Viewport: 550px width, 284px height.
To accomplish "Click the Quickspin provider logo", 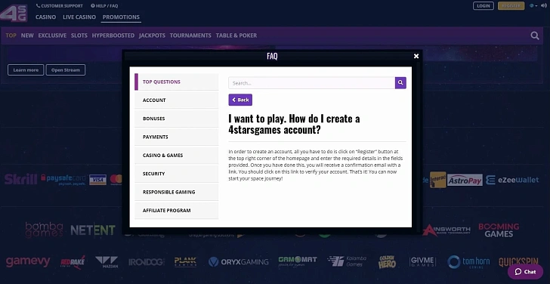I will 518,261.
